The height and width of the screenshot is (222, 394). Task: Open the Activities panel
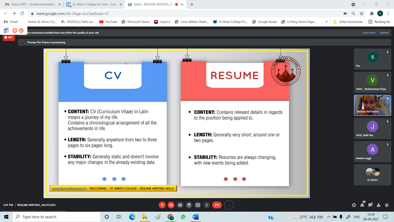pyautogui.click(x=378, y=205)
